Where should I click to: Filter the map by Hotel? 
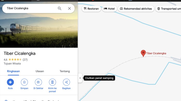tap(109, 9)
